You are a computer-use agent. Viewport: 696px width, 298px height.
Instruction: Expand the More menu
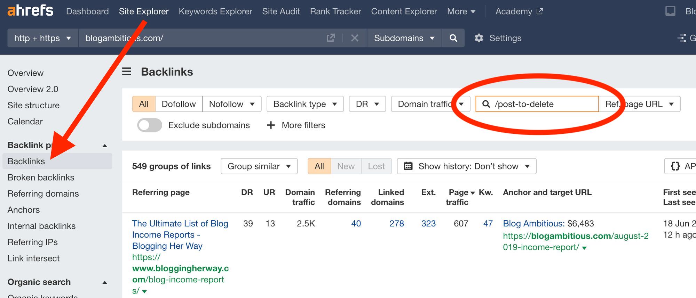[x=461, y=11]
